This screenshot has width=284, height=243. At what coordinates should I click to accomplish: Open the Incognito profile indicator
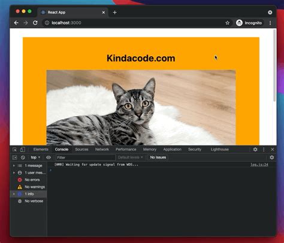click(249, 23)
